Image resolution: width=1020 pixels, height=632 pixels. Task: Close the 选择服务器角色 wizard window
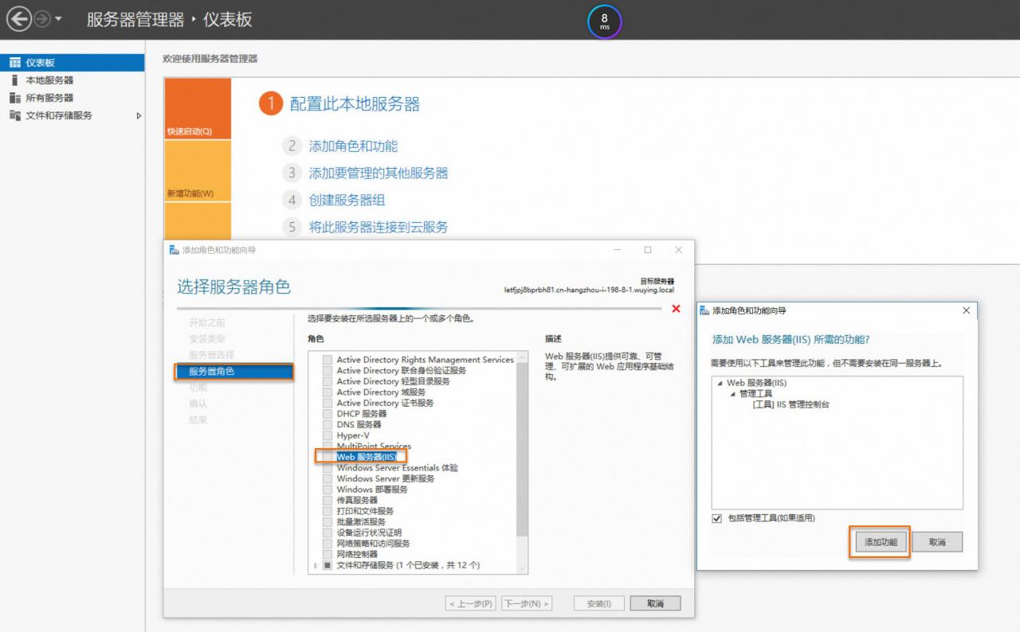pos(678,250)
